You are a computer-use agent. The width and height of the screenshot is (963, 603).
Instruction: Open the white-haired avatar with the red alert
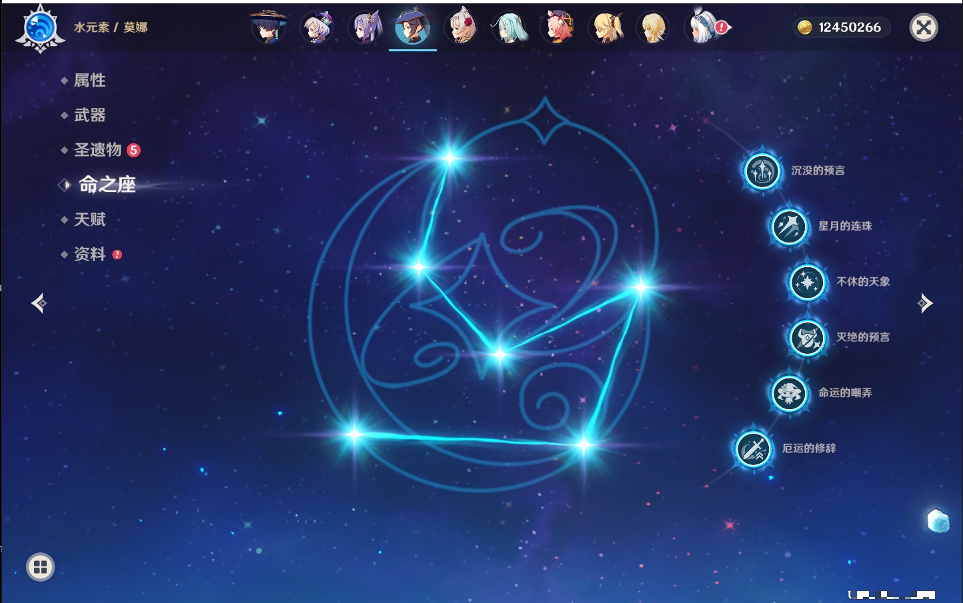pos(702,27)
